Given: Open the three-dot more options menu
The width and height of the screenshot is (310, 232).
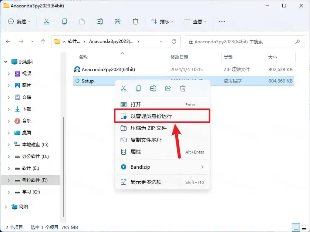Looking at the screenshot, I should [222, 22].
